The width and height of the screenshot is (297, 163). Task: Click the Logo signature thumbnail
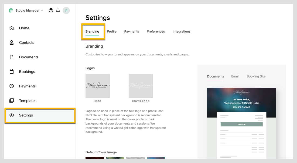(98, 86)
